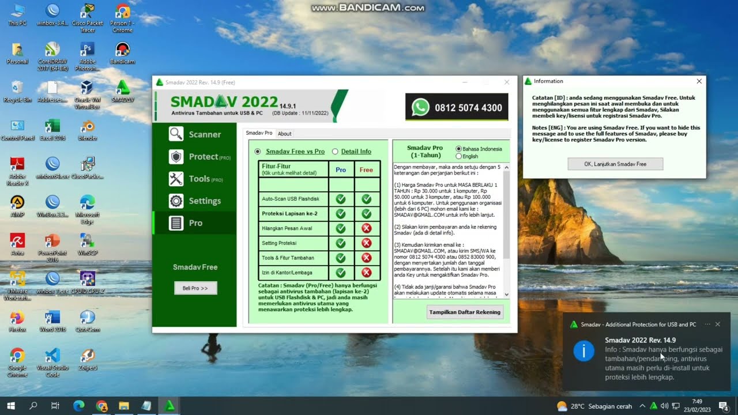Click the Adobe Photoshop desktop icon
This screenshot has height=415, width=738.
[87, 56]
